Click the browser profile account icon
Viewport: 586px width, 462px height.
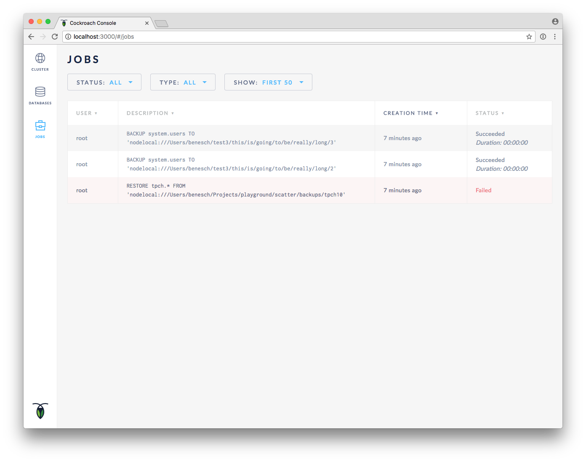click(x=555, y=21)
